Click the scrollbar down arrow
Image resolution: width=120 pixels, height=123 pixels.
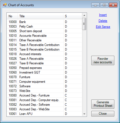point(84,114)
